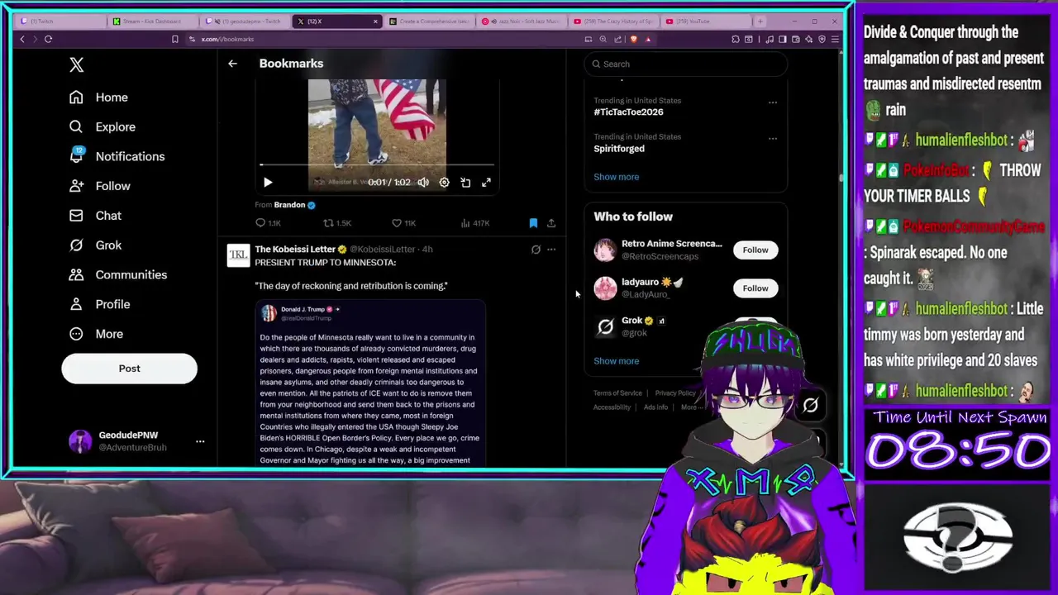
Task: Reply to the post with 1.1K comments
Action: pos(268,223)
